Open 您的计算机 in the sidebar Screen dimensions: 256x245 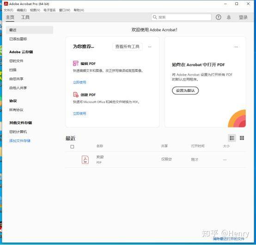(x=18, y=132)
